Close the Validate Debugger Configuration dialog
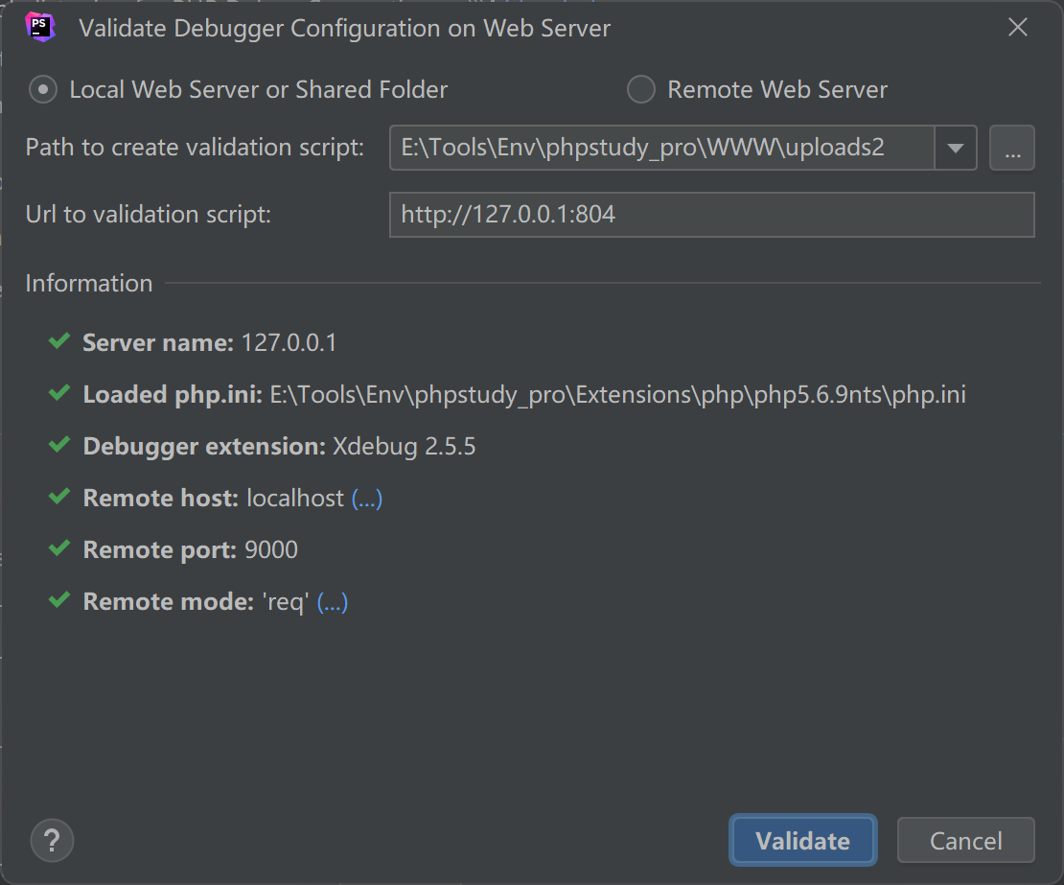This screenshot has width=1064, height=885. (1017, 28)
